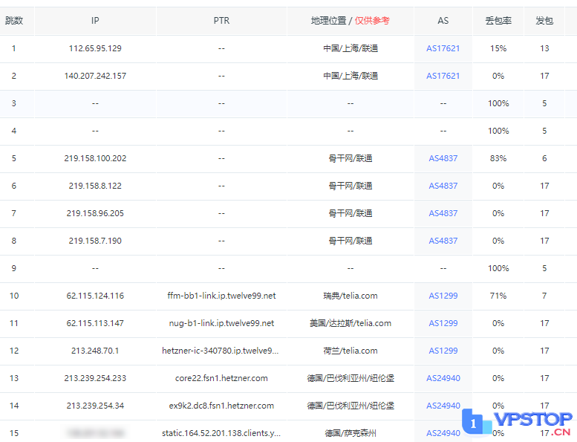Open AS1299 link for ffm-bb1-link hop
Viewport: 577px width, 442px height.
(443, 296)
